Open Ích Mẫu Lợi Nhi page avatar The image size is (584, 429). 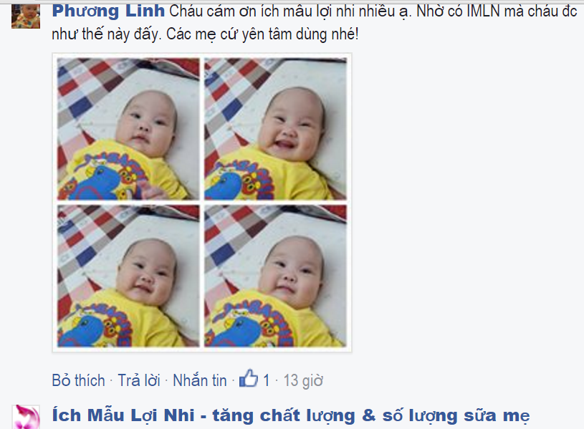(x=26, y=417)
